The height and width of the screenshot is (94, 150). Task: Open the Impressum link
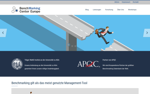[126, 2]
